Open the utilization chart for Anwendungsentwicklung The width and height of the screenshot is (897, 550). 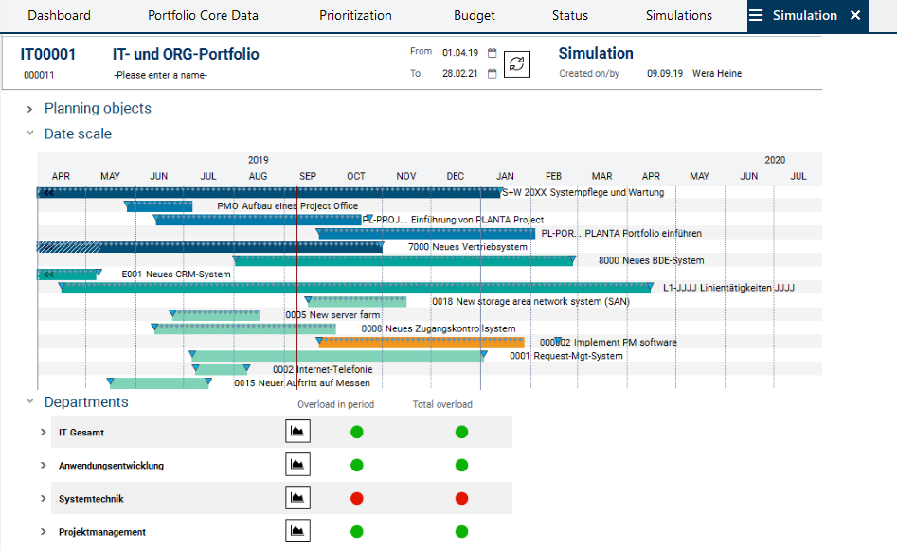point(297,466)
